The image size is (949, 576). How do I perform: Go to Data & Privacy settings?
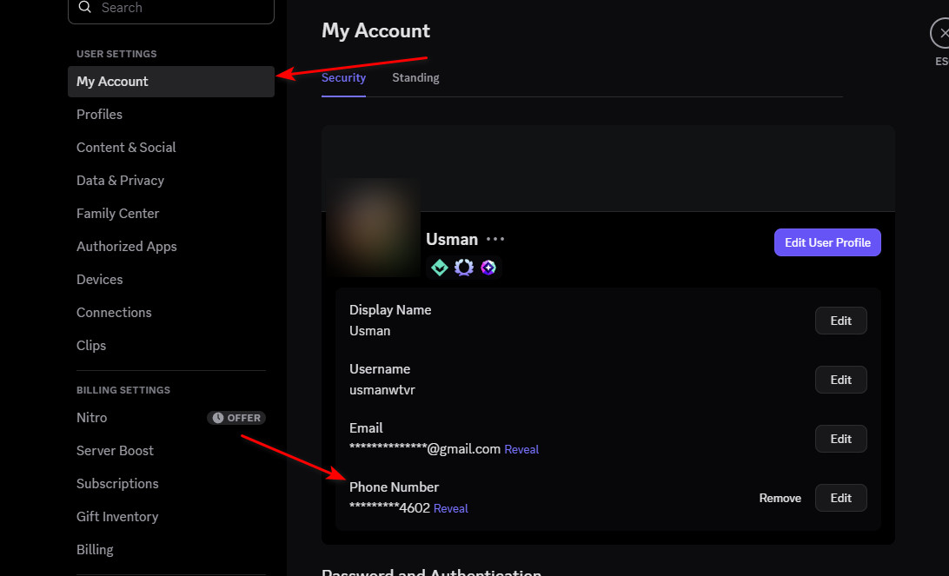click(120, 181)
